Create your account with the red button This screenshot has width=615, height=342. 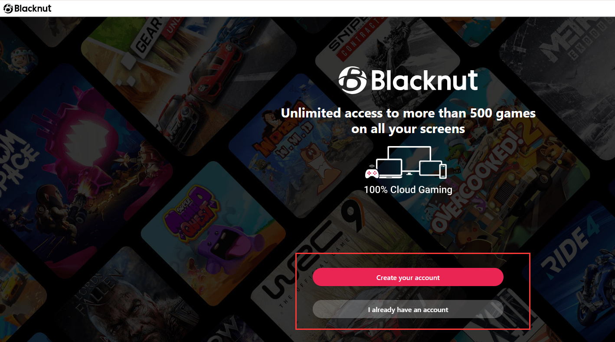point(408,277)
